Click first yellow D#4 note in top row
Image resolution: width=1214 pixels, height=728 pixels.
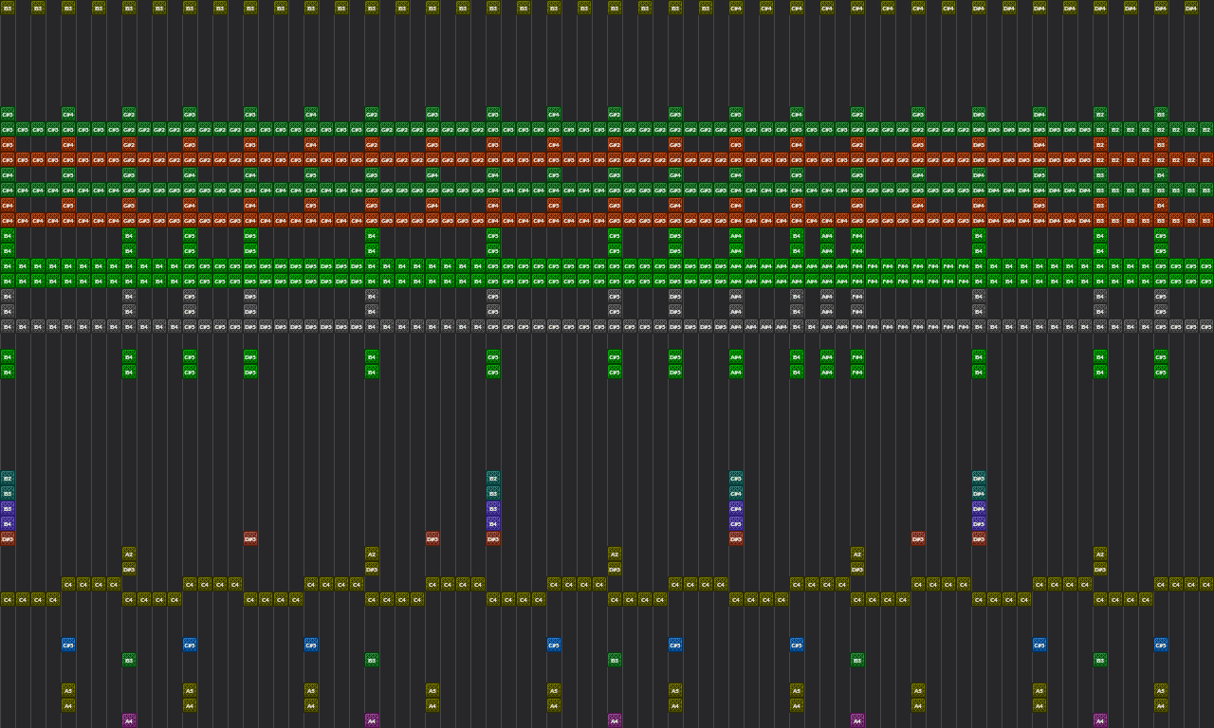[979, 8]
